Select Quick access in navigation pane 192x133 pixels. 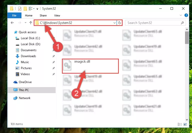pyautogui.click(x=27, y=32)
